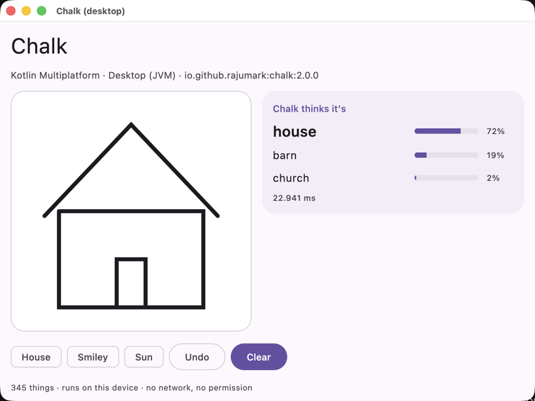Screen dimensions: 535x401
Task: Click the house confidence bar
Action: pos(446,131)
